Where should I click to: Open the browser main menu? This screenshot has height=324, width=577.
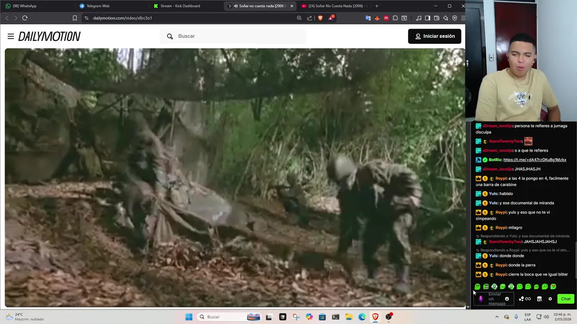[x=463, y=18]
